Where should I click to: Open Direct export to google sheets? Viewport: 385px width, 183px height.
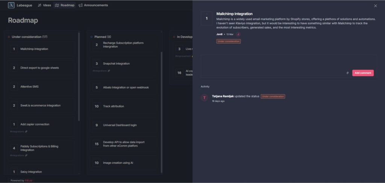pos(42,68)
